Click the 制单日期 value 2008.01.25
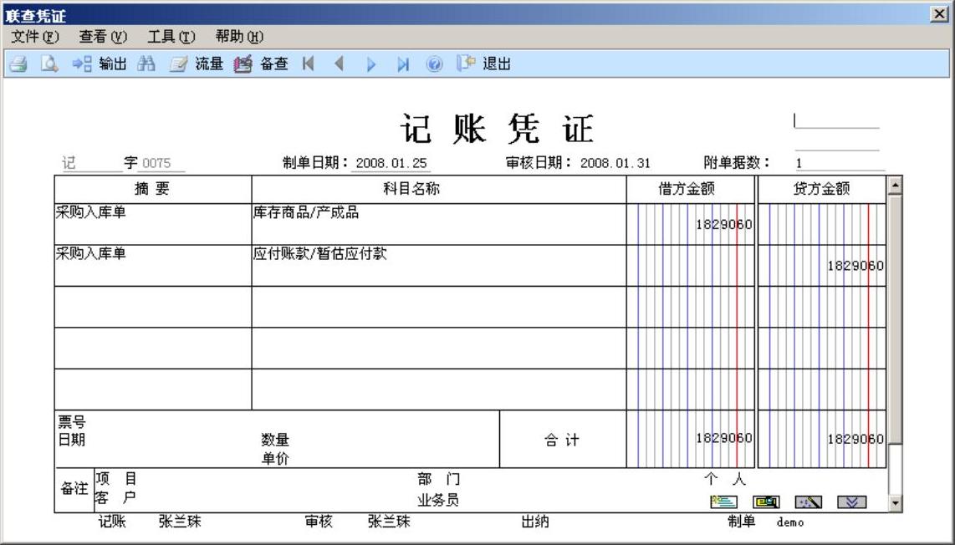 391,163
